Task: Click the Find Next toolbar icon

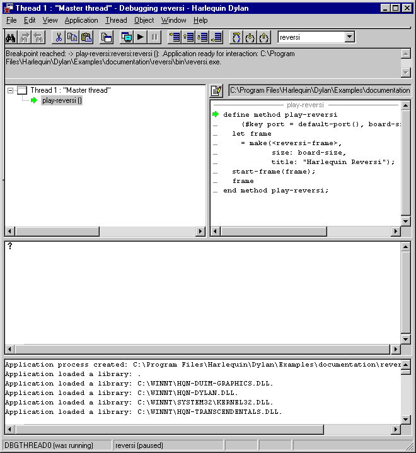Action: point(25,37)
